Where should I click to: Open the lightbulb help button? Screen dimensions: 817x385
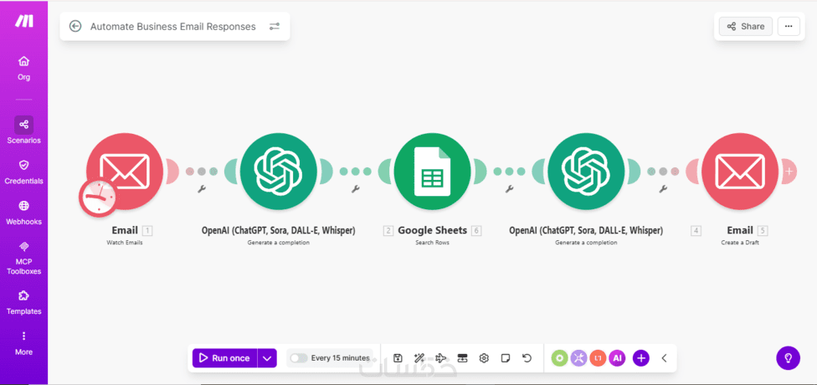(x=789, y=358)
